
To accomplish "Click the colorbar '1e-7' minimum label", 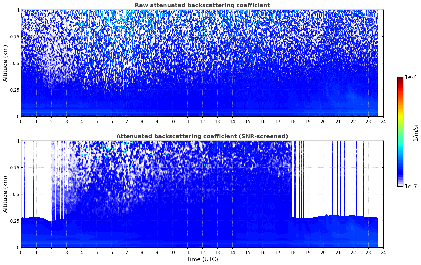I will tap(411, 186).
